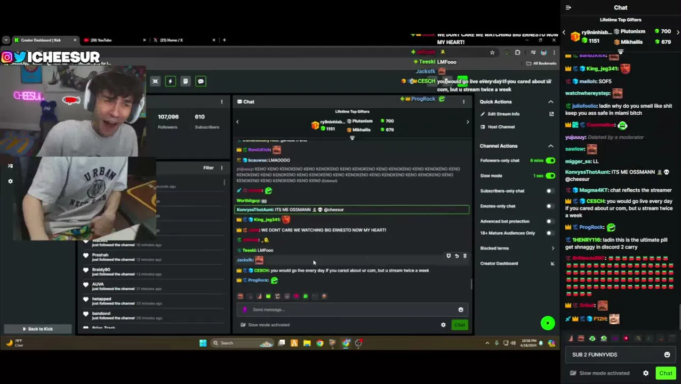
Task: Collapse right-hand chat with the header icon
Action: coord(568,7)
